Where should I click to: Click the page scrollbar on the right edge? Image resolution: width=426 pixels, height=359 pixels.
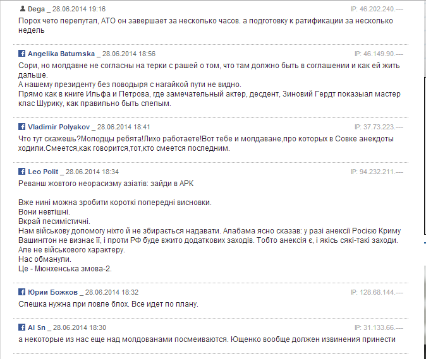pyautogui.click(x=425, y=156)
